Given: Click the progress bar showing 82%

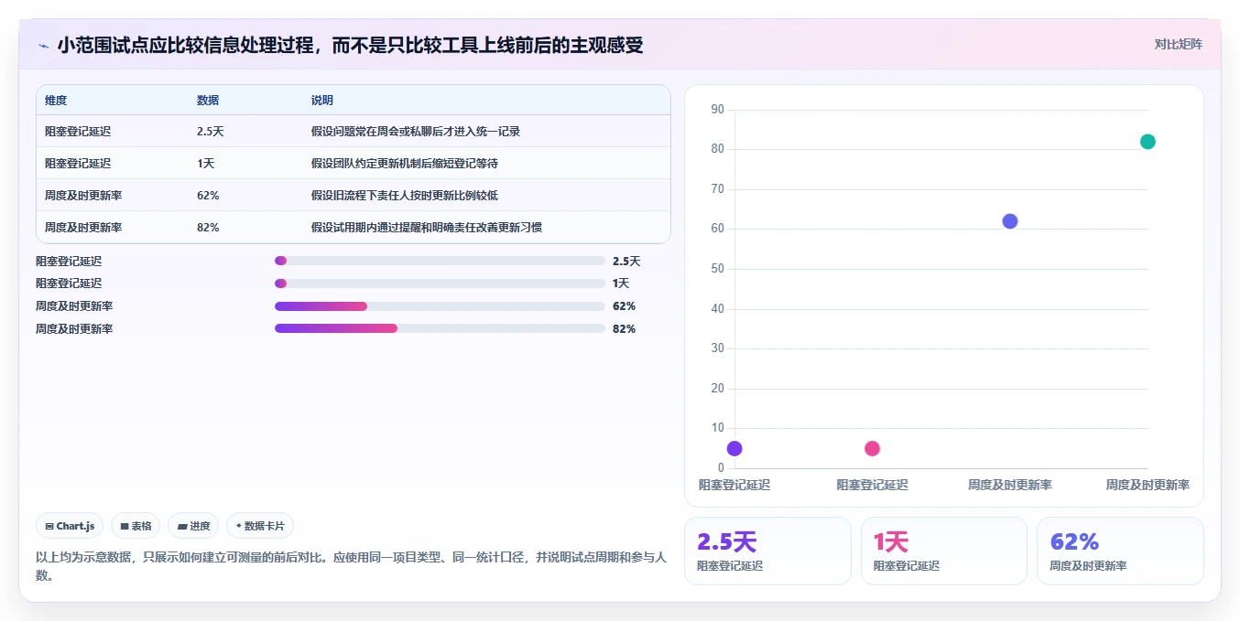Looking at the screenshot, I should (x=440, y=328).
